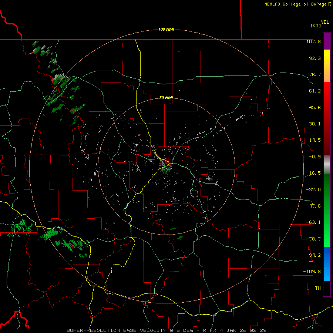Image resolution: width=333 pixels, height=333 pixels.
Task: Click the 45.6 velocity scale value
Action: (x=315, y=107)
